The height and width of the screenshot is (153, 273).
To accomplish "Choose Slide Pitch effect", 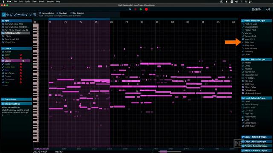I will [249, 42].
